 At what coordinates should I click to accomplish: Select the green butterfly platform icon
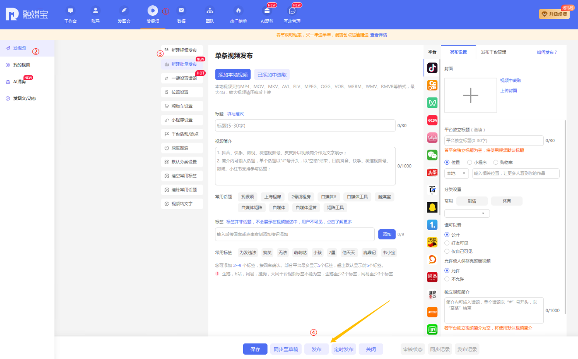432,103
